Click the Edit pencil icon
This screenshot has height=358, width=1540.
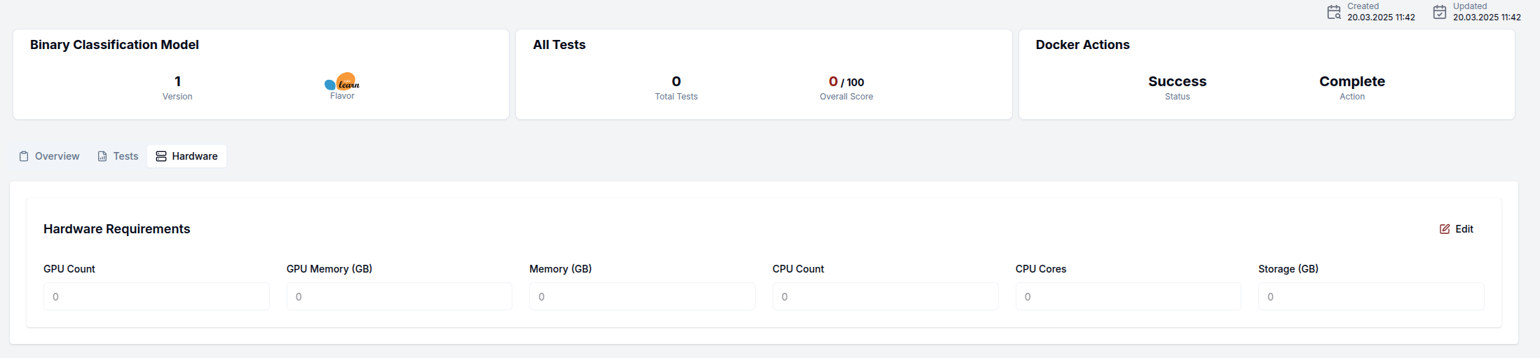pyautogui.click(x=1445, y=229)
